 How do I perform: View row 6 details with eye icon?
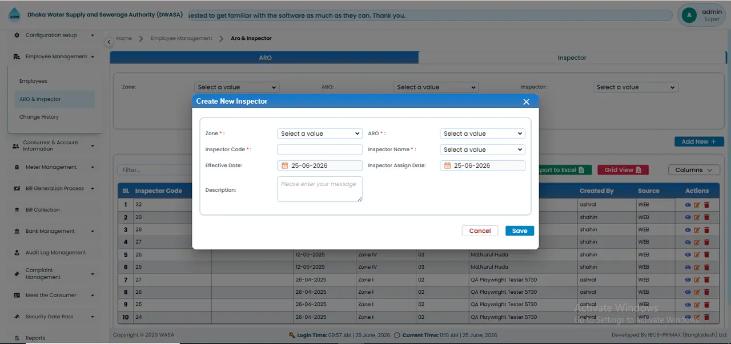click(688, 267)
